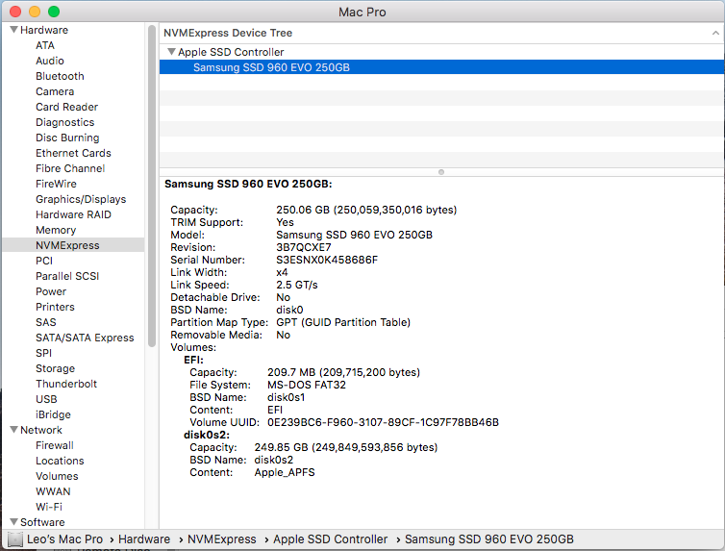This screenshot has height=551, width=725.
Task: Select Audio in the sidebar
Action: [x=49, y=61]
